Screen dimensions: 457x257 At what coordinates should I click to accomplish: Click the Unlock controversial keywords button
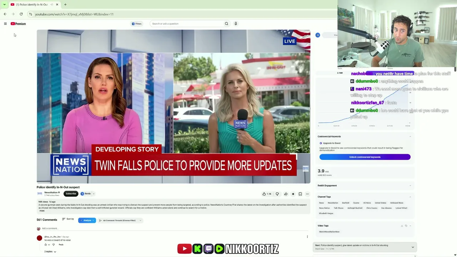click(x=365, y=157)
